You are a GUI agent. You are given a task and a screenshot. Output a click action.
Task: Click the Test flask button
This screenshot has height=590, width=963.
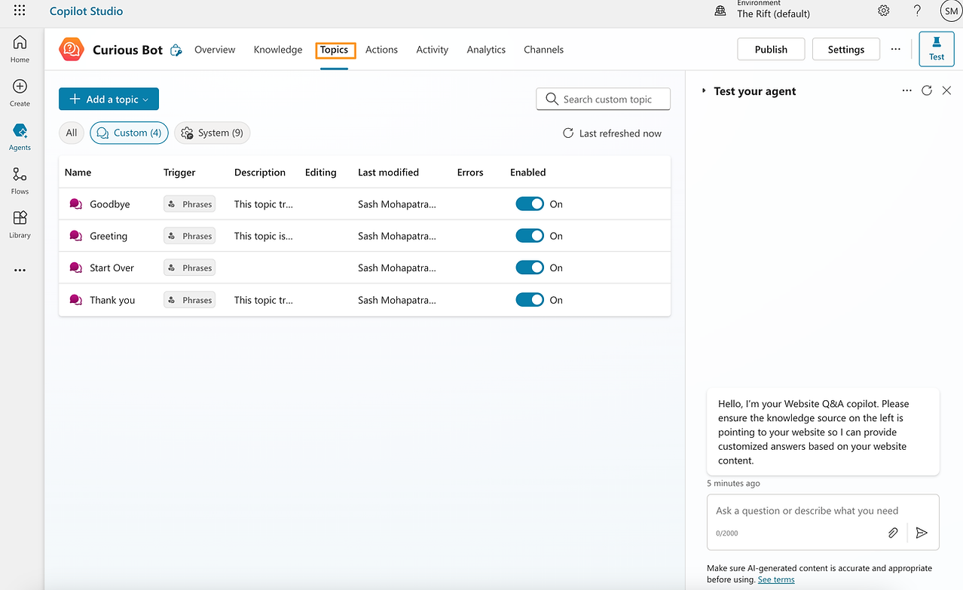(x=937, y=49)
